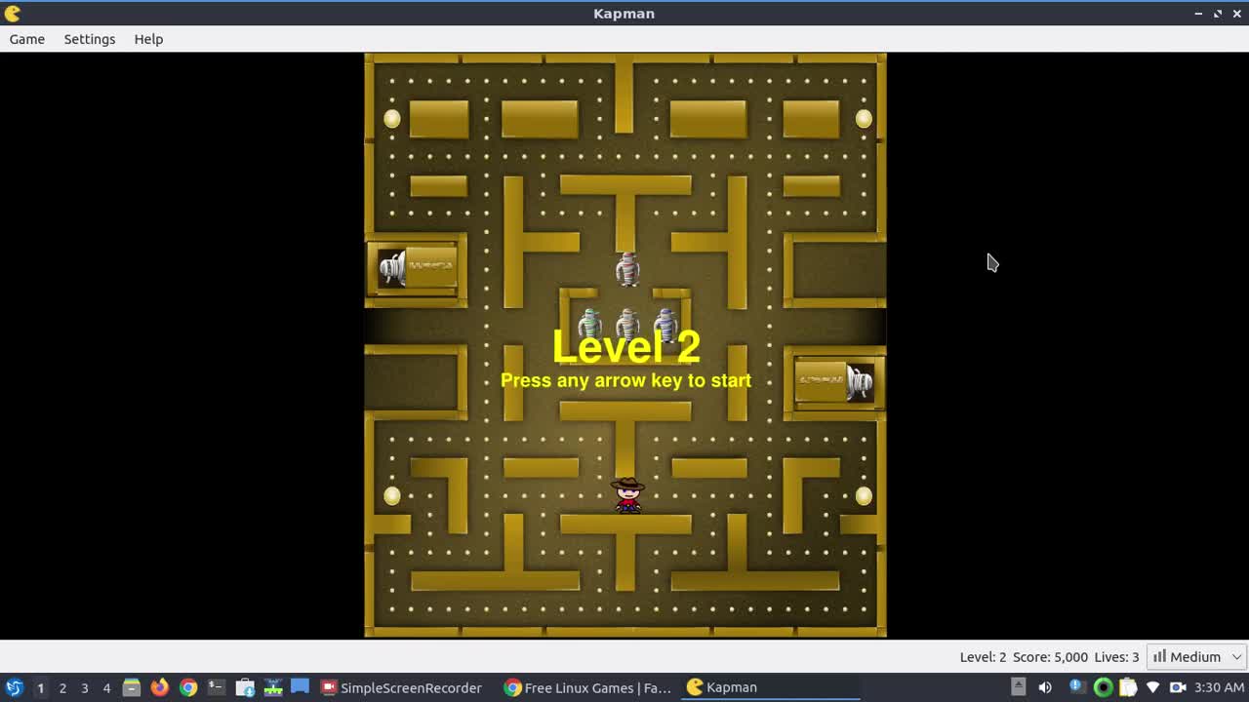Click the show desktop icon
The width and height of the screenshot is (1249, 702).
point(301,686)
